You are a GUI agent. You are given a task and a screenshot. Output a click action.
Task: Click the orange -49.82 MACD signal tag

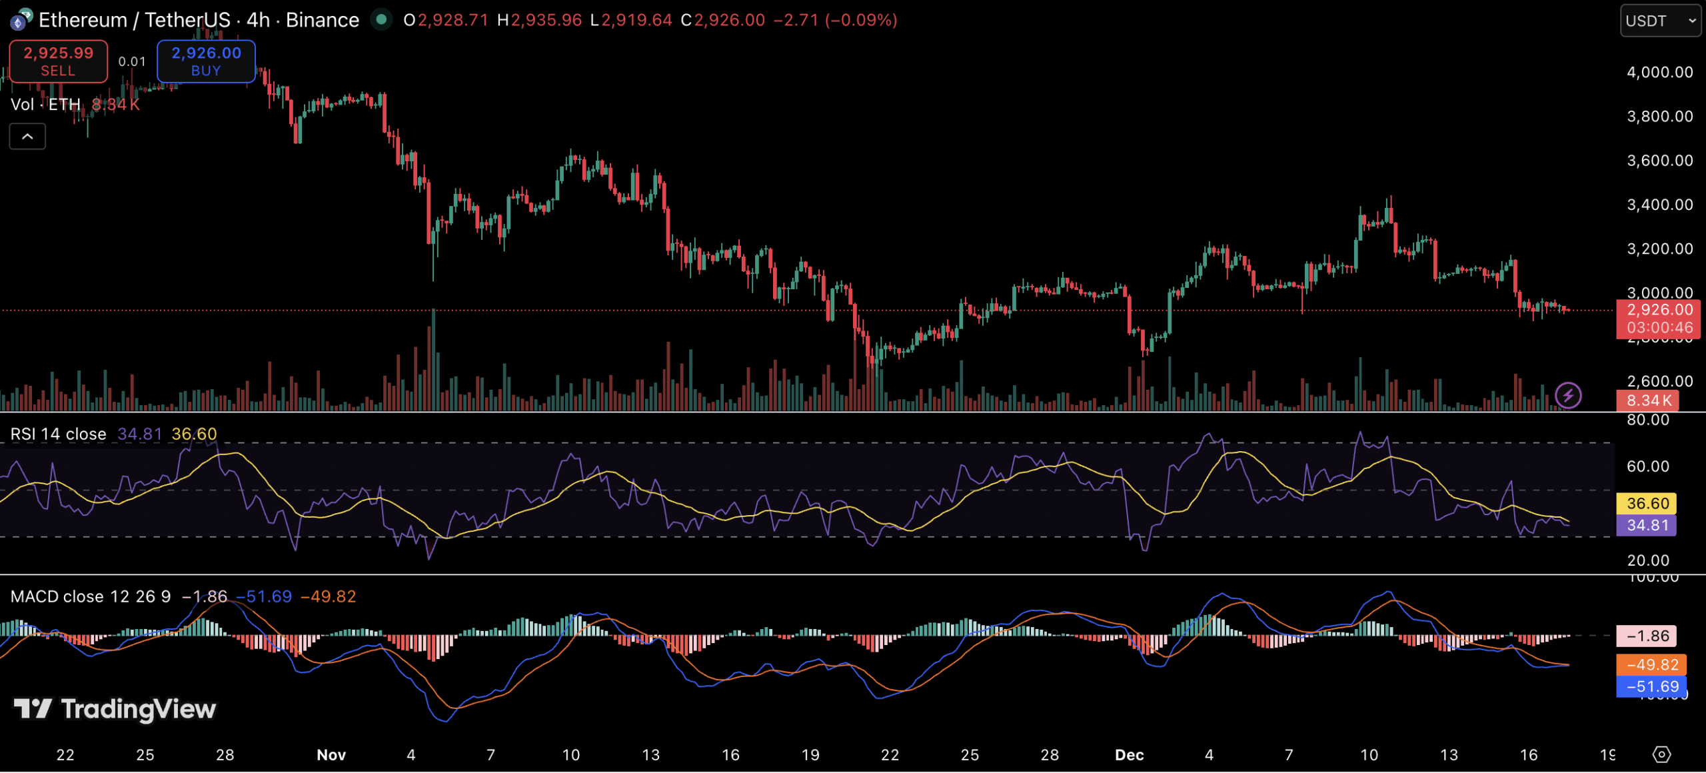[1651, 664]
